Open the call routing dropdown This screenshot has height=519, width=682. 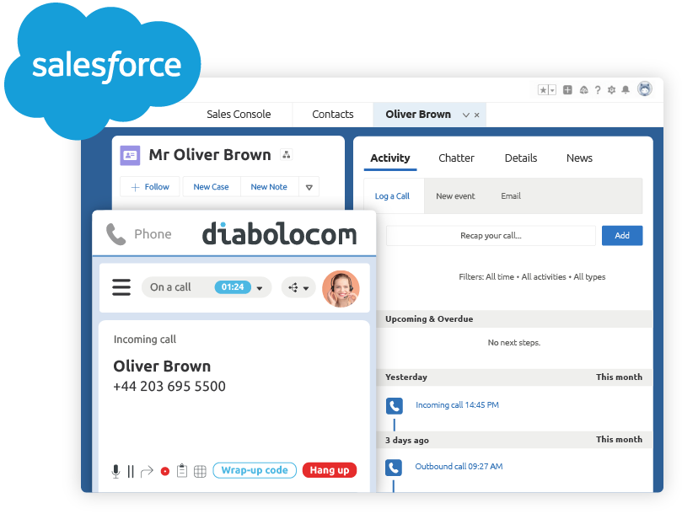[x=298, y=288]
